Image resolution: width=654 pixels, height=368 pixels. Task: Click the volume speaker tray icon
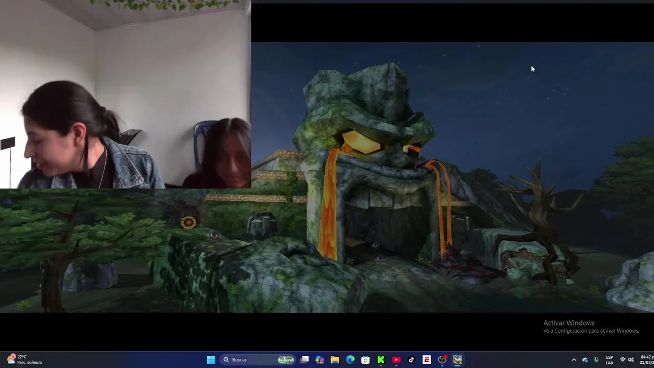[x=631, y=360]
